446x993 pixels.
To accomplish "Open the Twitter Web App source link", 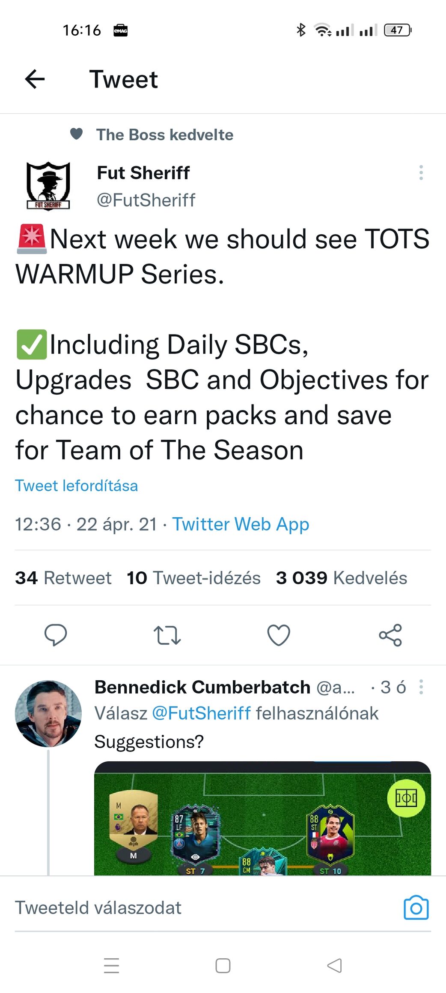I will coord(241,524).
